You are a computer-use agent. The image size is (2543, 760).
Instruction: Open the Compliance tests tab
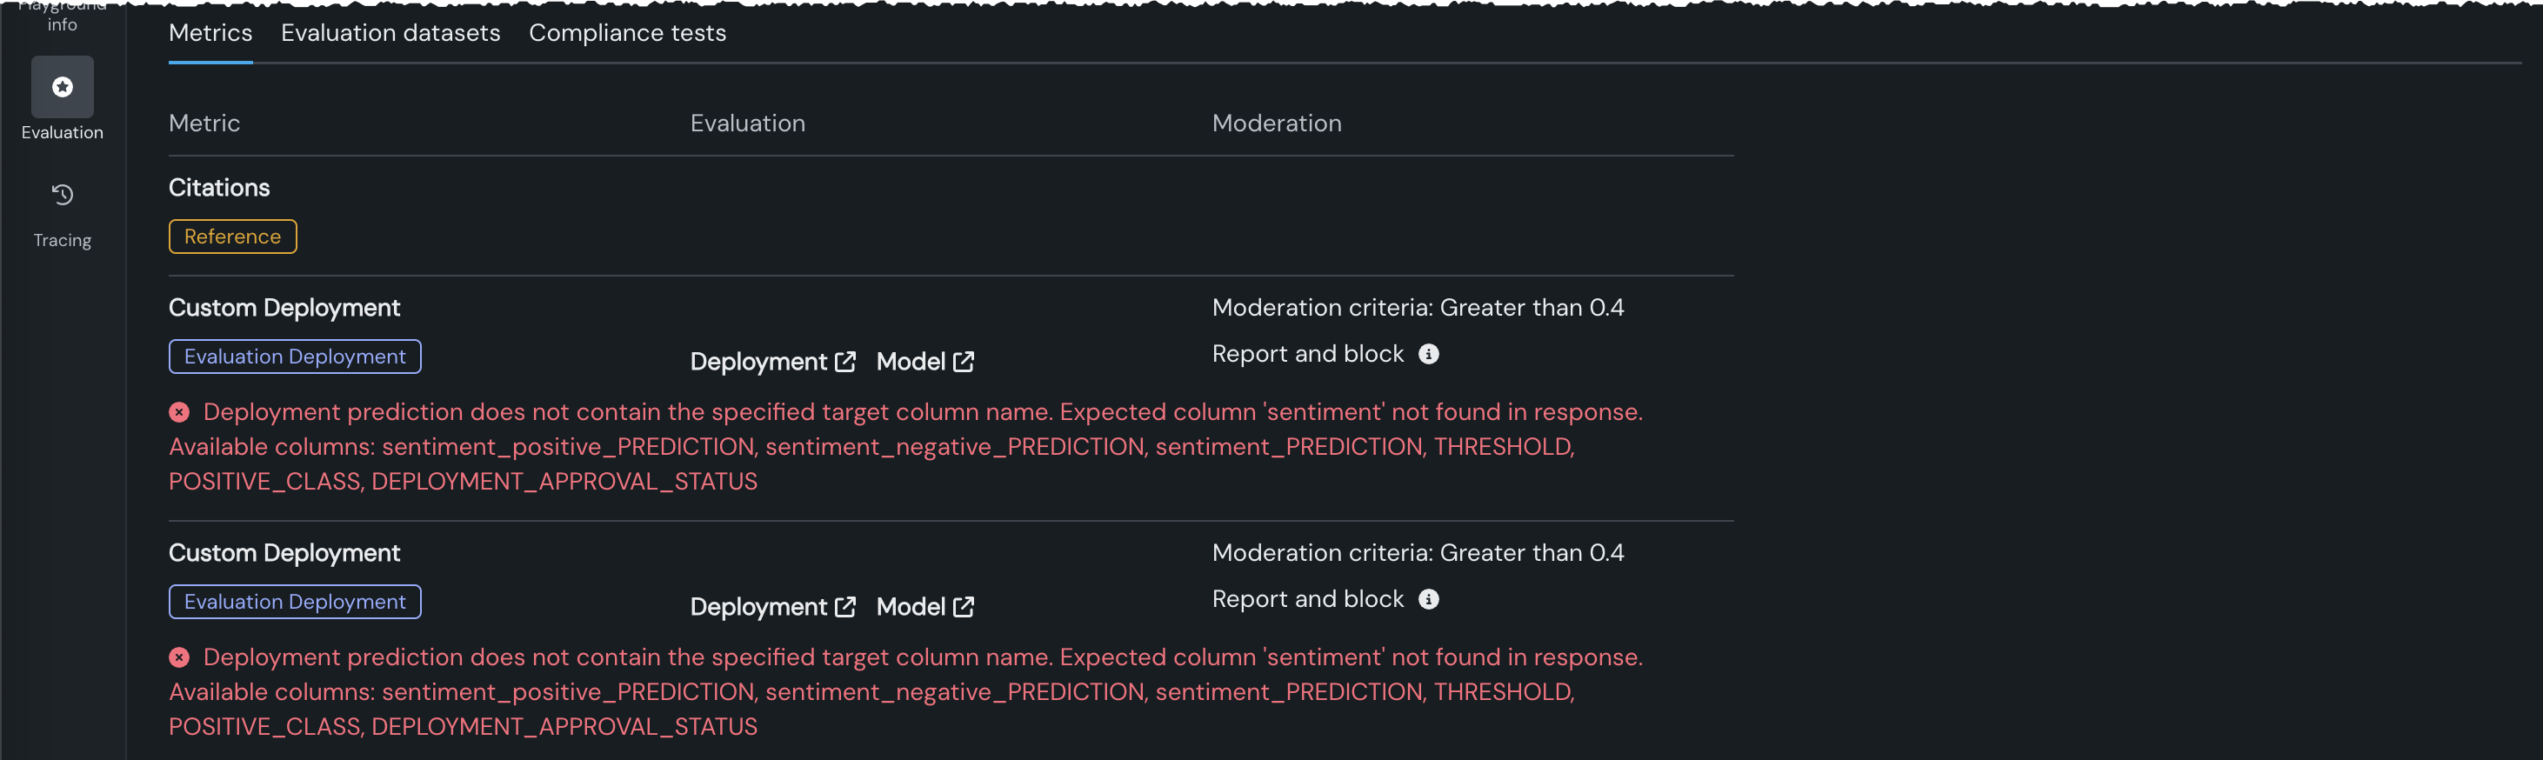coord(627,34)
